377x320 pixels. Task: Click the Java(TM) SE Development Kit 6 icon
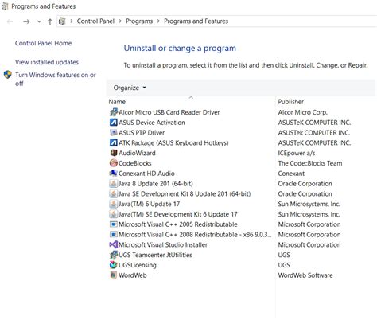point(113,214)
